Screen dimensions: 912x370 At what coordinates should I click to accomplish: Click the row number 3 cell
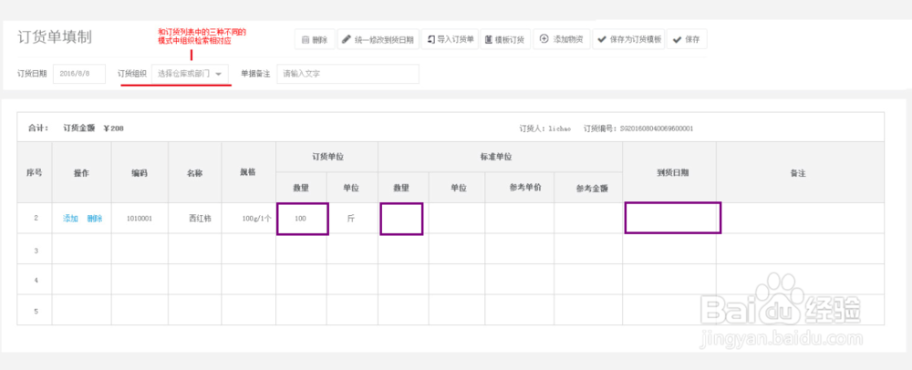click(x=35, y=249)
